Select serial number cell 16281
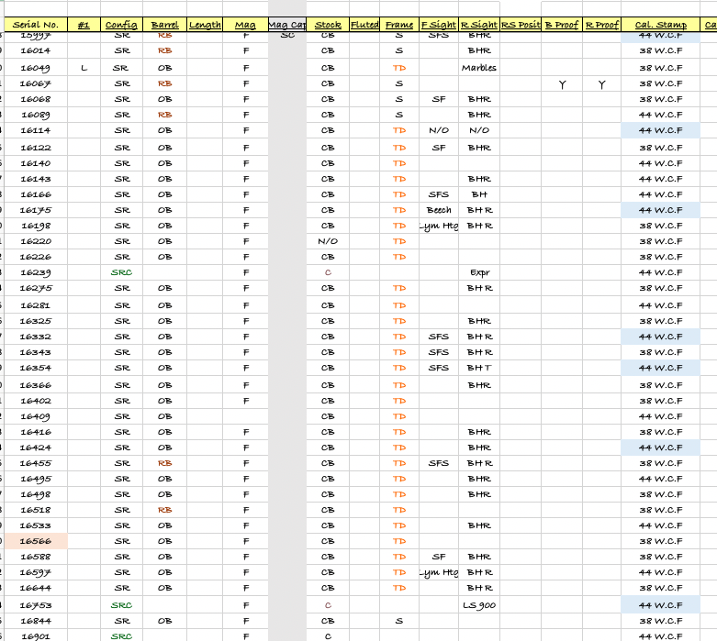717x641 pixels. point(36,305)
